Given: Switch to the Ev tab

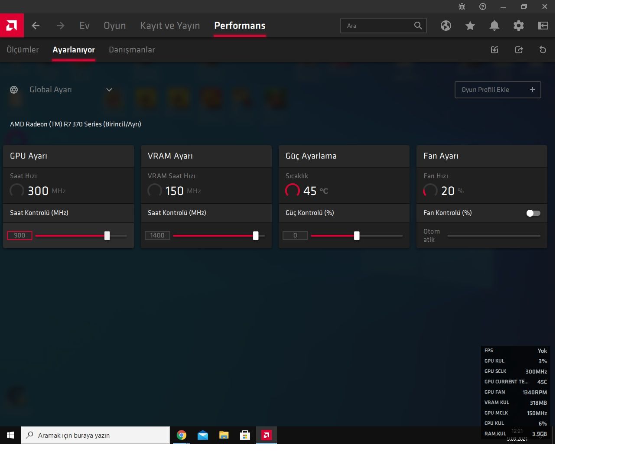Looking at the screenshot, I should click(x=85, y=26).
